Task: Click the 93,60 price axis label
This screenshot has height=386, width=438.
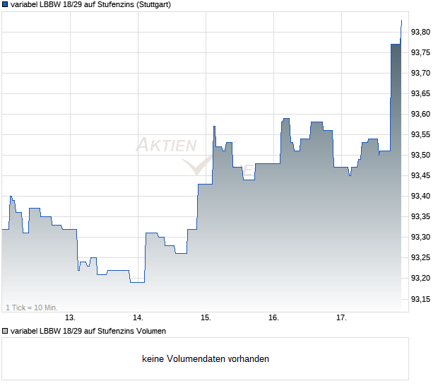Action: point(420,114)
